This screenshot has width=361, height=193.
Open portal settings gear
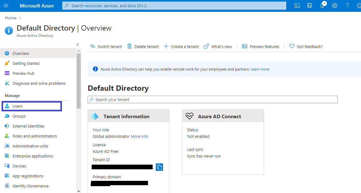point(335,6)
